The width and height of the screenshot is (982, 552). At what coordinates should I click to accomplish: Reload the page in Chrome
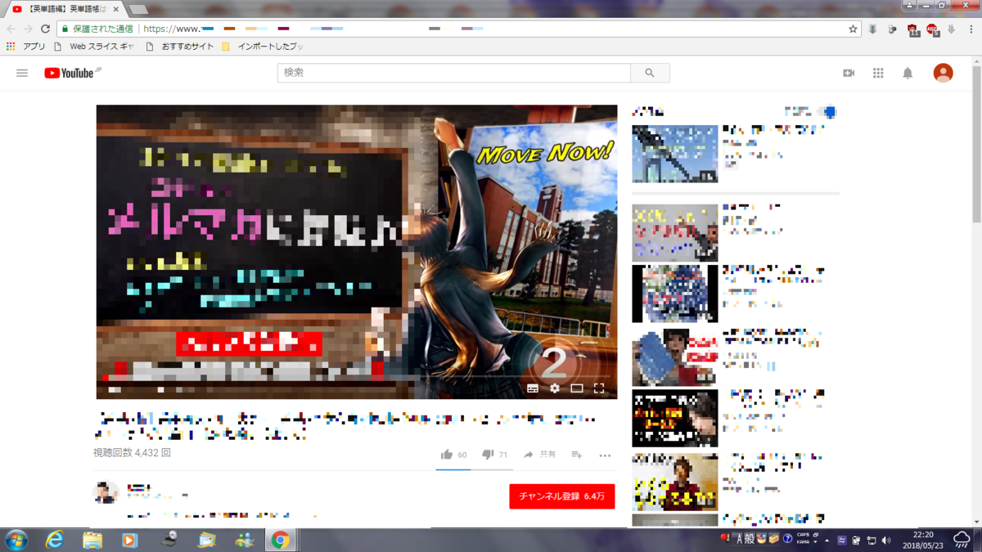pos(45,29)
